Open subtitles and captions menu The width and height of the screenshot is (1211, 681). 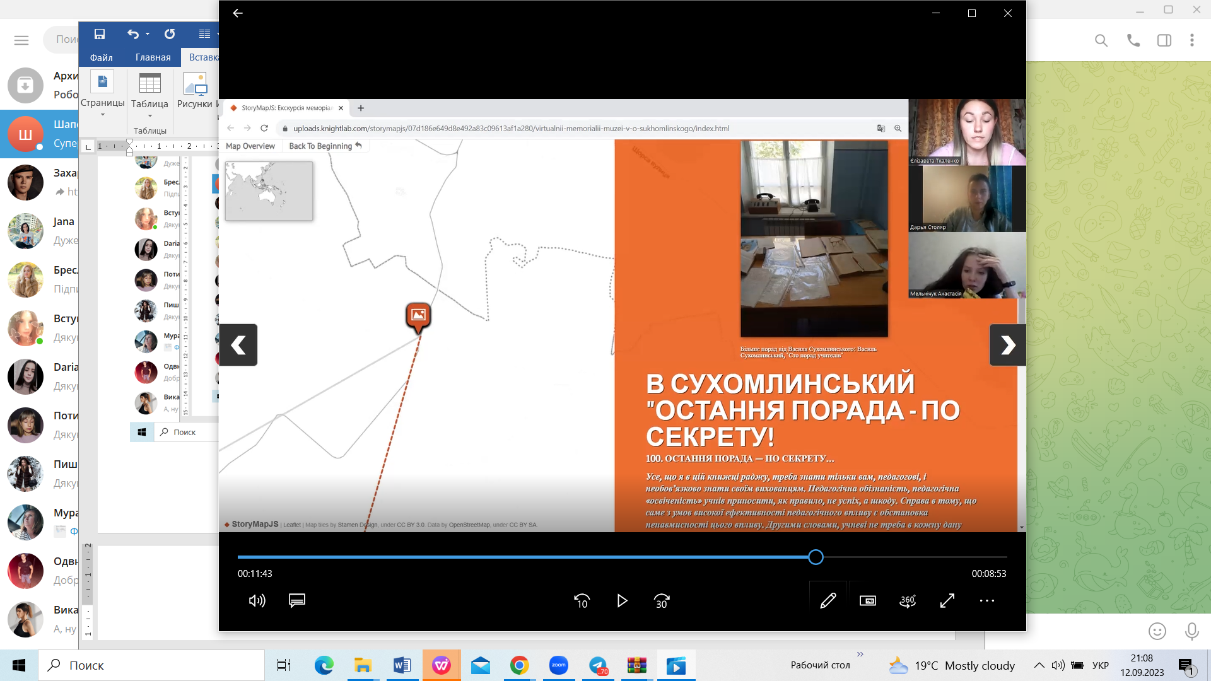coord(297,601)
